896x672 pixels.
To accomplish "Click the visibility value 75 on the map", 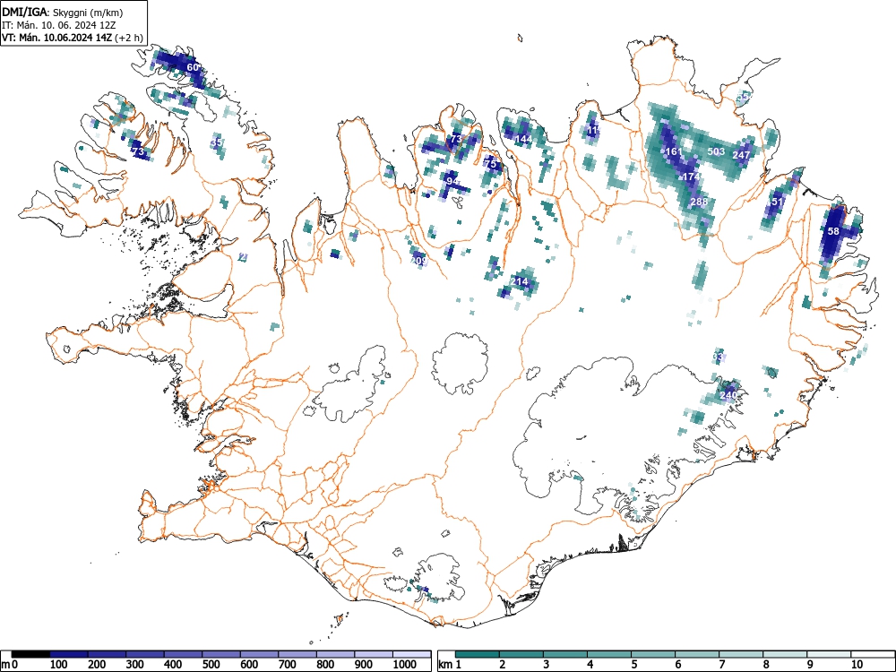I will (491, 164).
